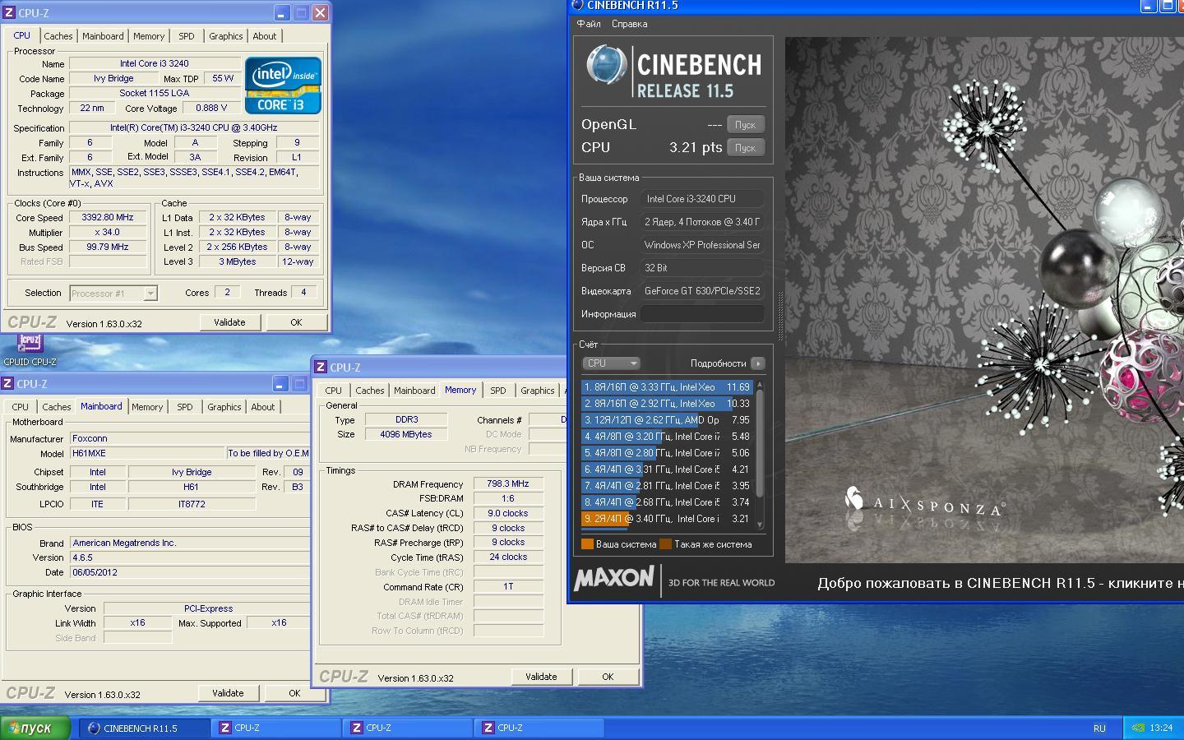Click the Ваша система orange legend swatch
This screenshot has height=740, width=1184.
point(587,544)
